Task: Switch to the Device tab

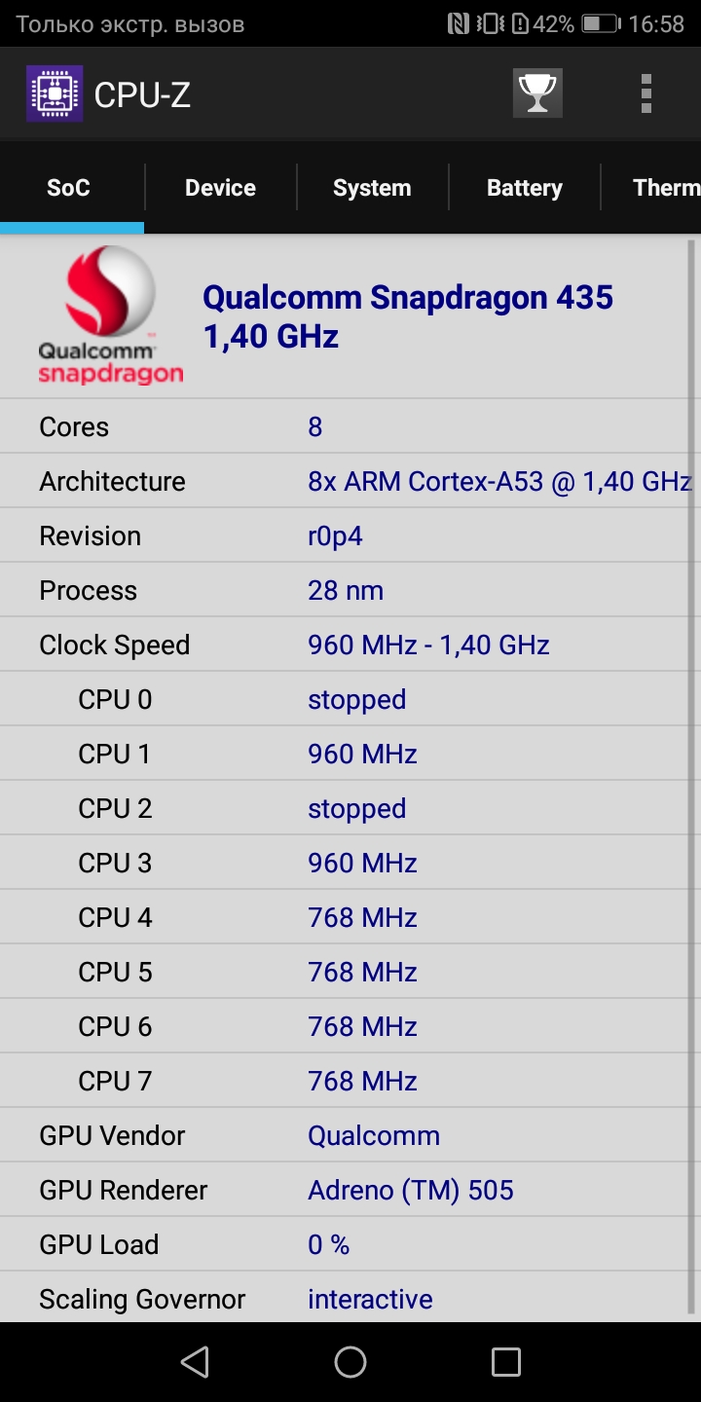Action: pyautogui.click(x=220, y=188)
